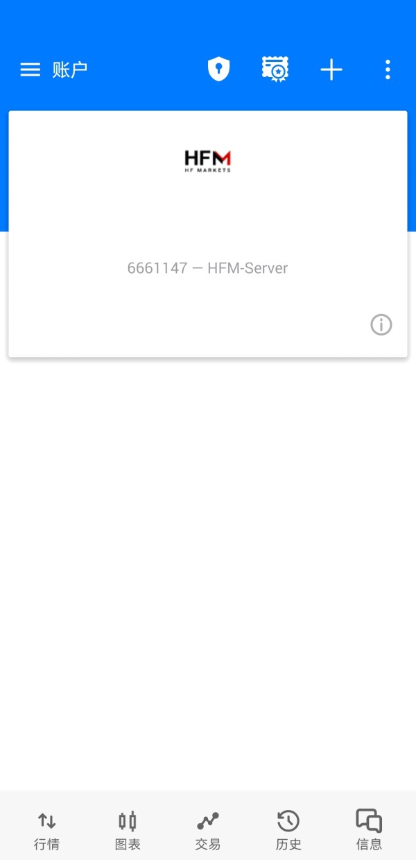
Task: Tap the shield lock password icon
Action: 218,69
